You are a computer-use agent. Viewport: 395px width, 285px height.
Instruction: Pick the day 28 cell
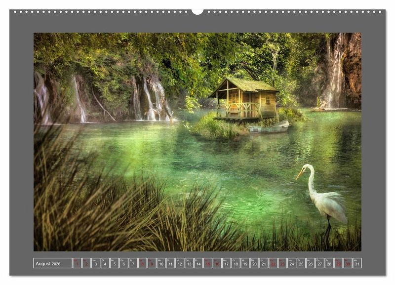pos(329,263)
